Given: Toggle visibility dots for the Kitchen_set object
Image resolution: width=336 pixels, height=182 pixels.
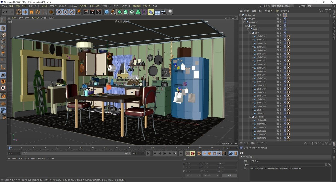Looking at the screenshot, I should click(280, 15).
